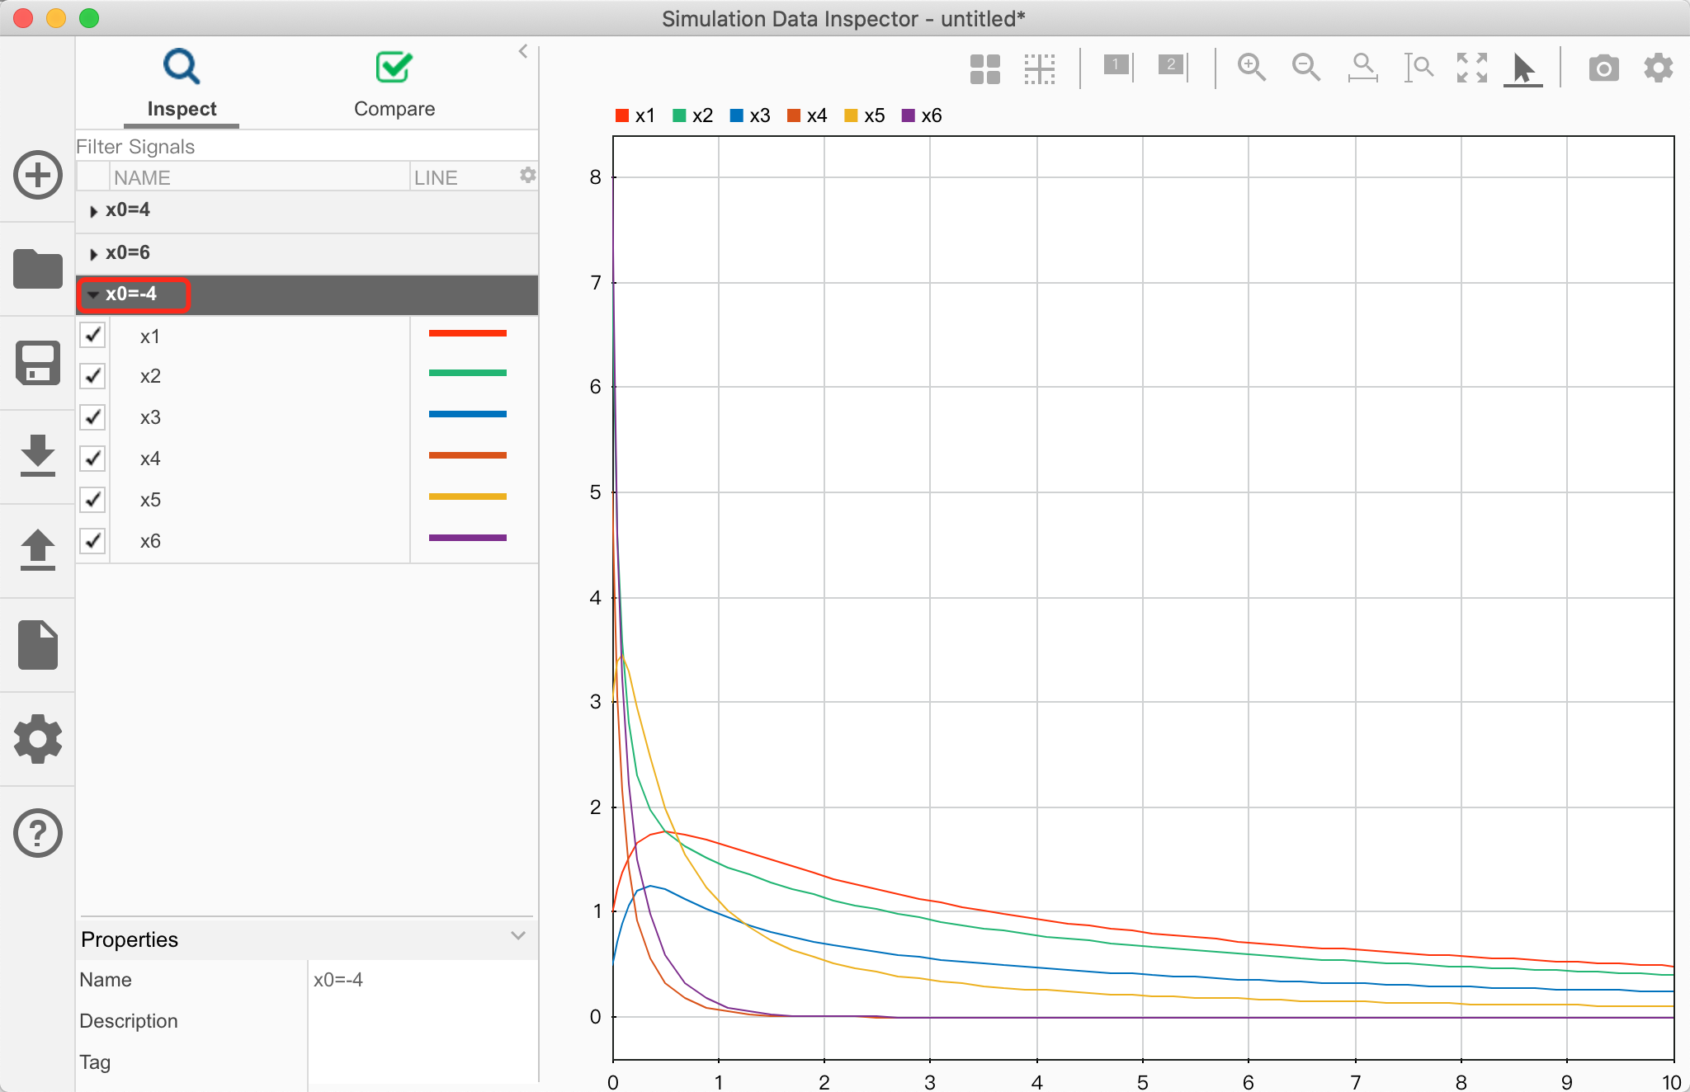This screenshot has height=1092, width=1690.
Task: Expand the x0=4 run
Action: point(94,211)
